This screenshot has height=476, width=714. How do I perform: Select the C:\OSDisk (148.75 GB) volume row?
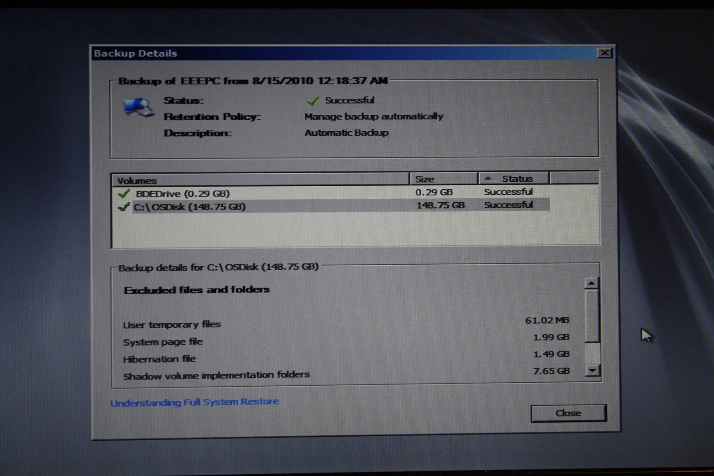(330, 206)
